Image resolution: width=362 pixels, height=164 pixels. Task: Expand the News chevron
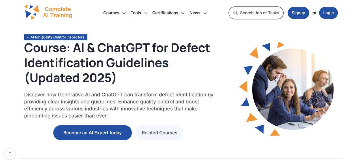point(205,13)
